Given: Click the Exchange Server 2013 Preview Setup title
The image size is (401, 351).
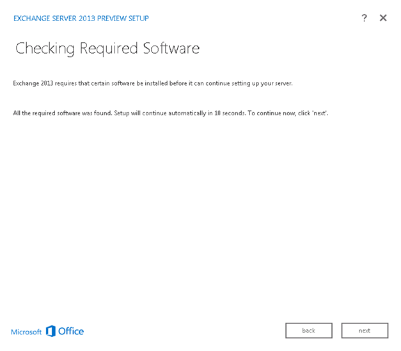Looking at the screenshot, I should pyautogui.click(x=81, y=19).
